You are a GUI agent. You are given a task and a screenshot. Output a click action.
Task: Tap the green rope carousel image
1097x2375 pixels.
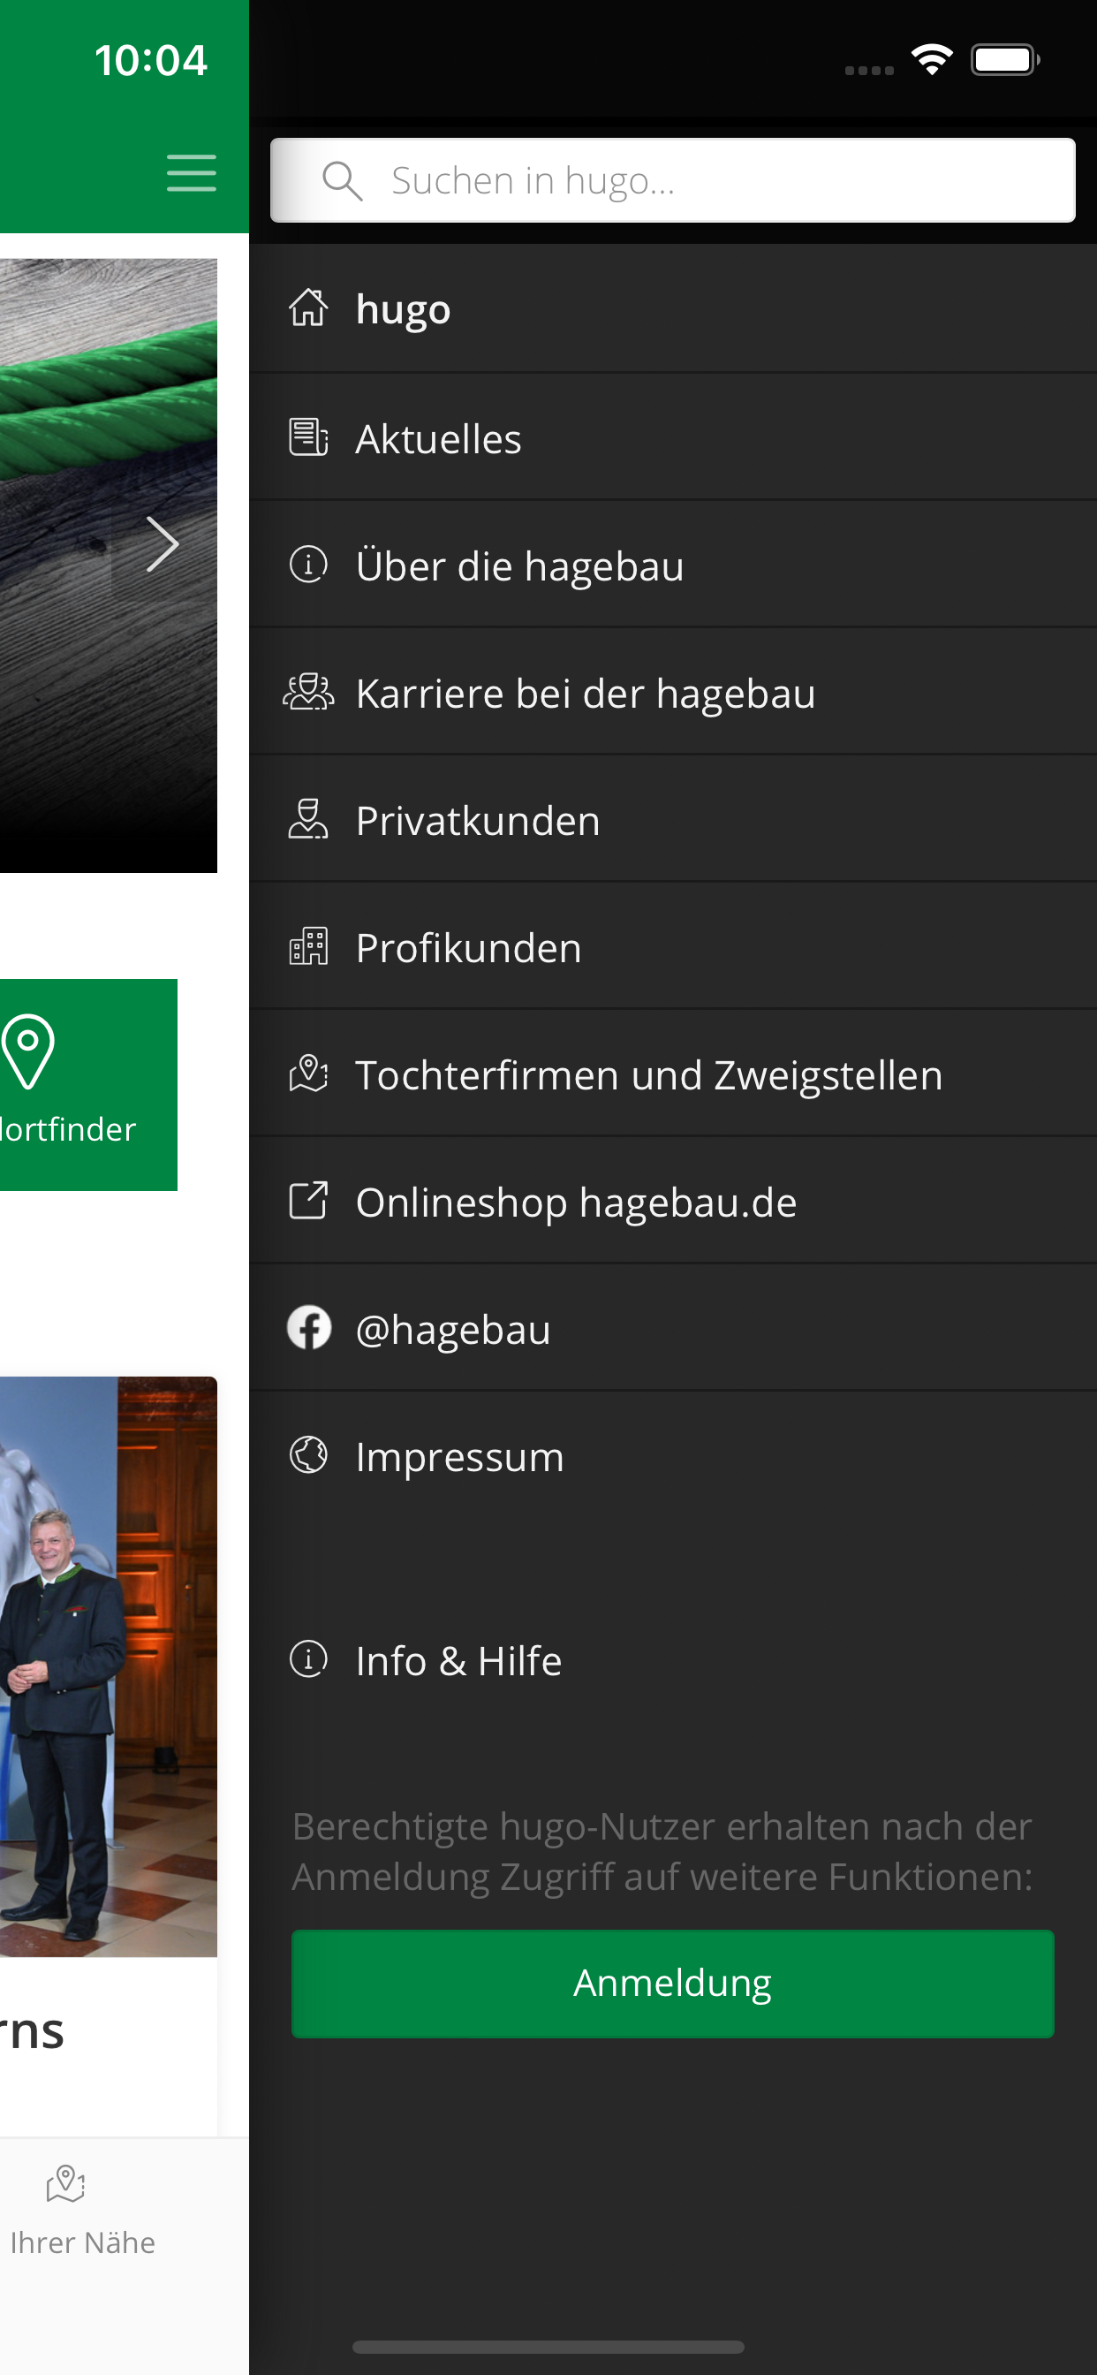108,565
